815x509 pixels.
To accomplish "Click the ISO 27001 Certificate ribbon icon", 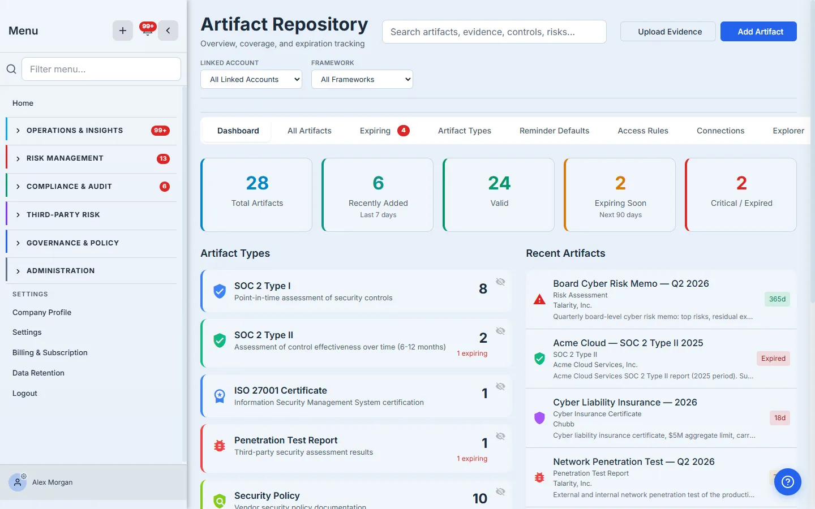I will click(x=220, y=396).
